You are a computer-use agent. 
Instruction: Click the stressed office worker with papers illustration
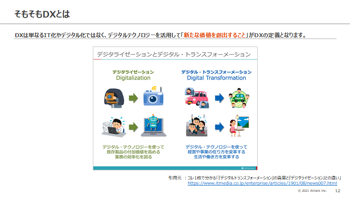(114, 127)
